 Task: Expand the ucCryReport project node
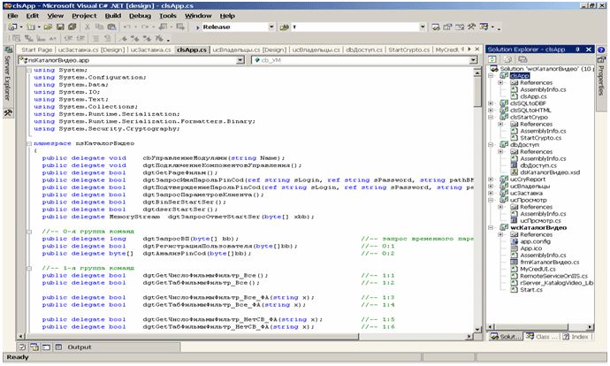tap(492, 179)
